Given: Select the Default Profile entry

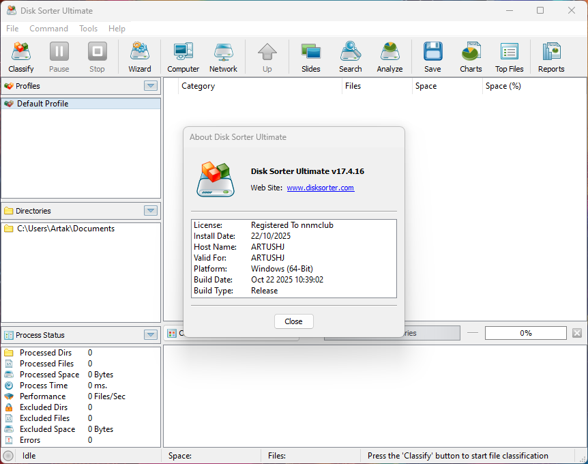Looking at the screenshot, I should (x=81, y=104).
